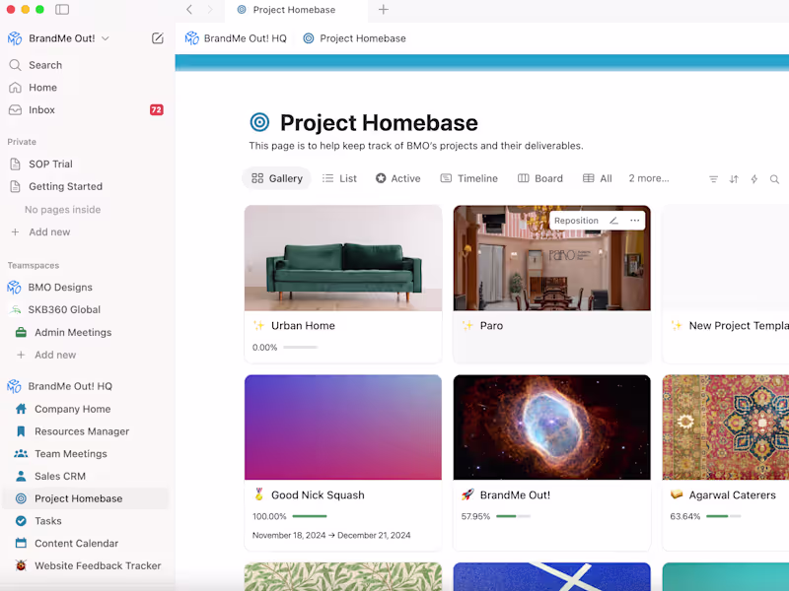Open Project Homebase from the breadcrumb
Image resolution: width=789 pixels, height=591 pixels.
click(x=363, y=38)
